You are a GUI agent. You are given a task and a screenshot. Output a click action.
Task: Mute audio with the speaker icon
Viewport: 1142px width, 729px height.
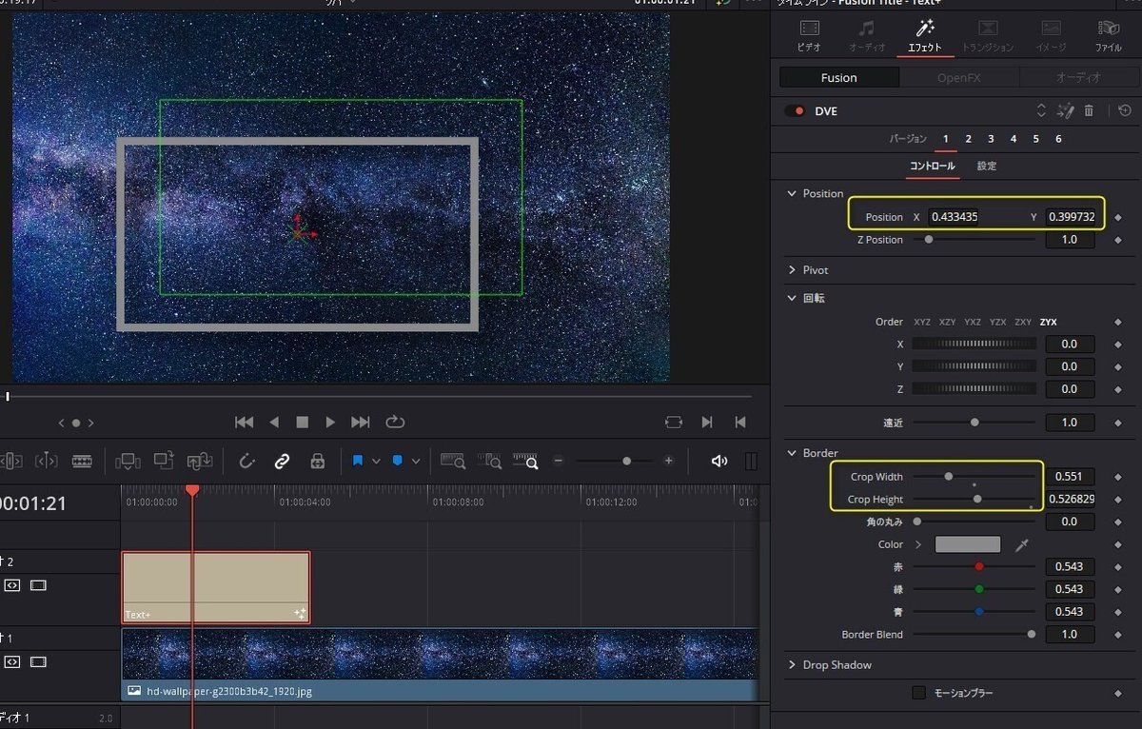click(x=719, y=462)
